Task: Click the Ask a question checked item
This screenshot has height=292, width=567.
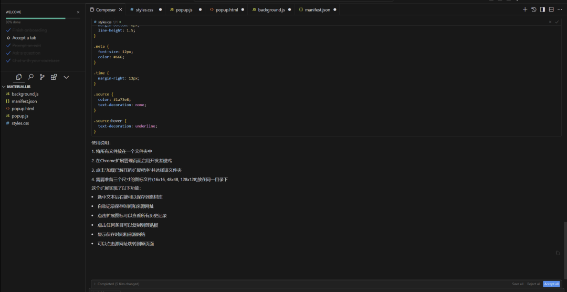Action: click(26, 53)
